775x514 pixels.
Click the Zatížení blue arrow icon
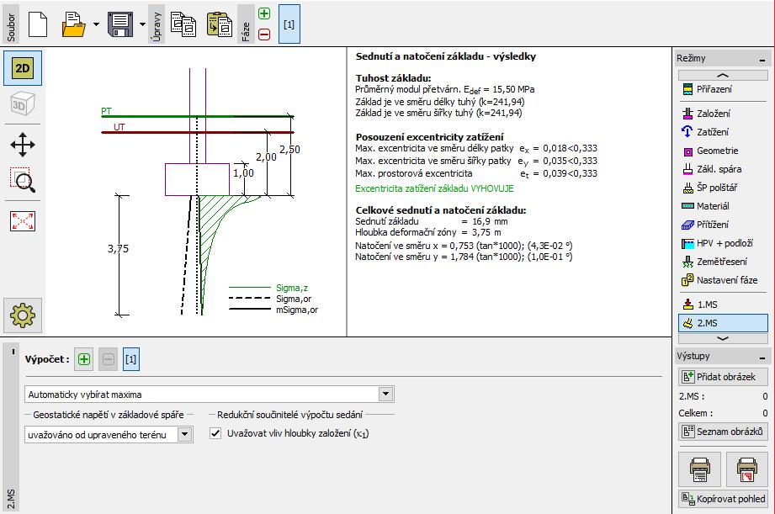pos(687,131)
